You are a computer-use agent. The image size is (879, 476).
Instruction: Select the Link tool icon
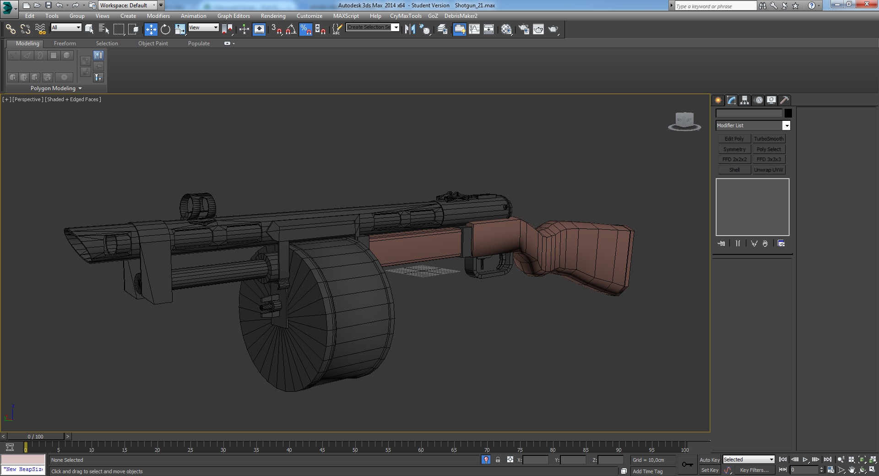(x=11, y=29)
